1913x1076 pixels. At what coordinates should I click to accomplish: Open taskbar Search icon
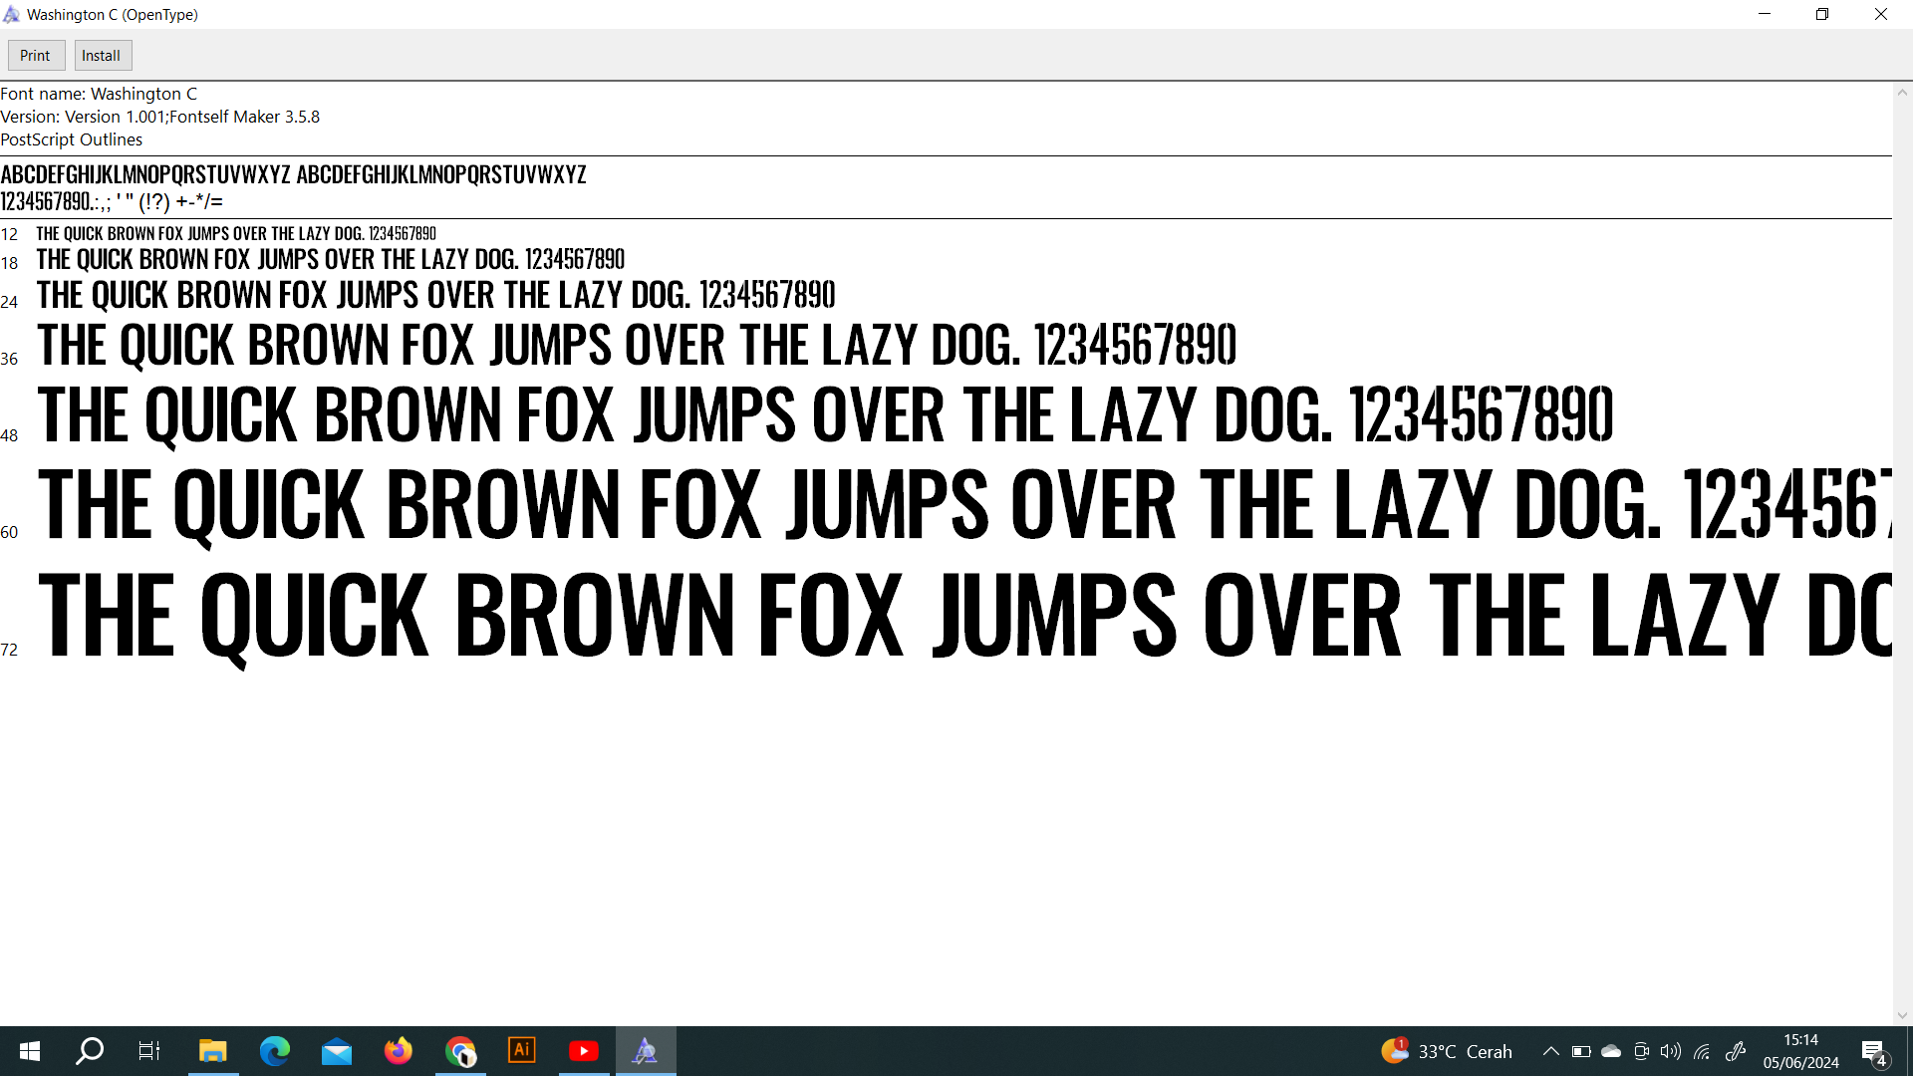click(90, 1051)
